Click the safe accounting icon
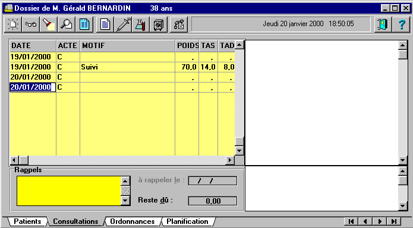The width and height of the screenshot is (413, 228). pyautogui.click(x=159, y=24)
